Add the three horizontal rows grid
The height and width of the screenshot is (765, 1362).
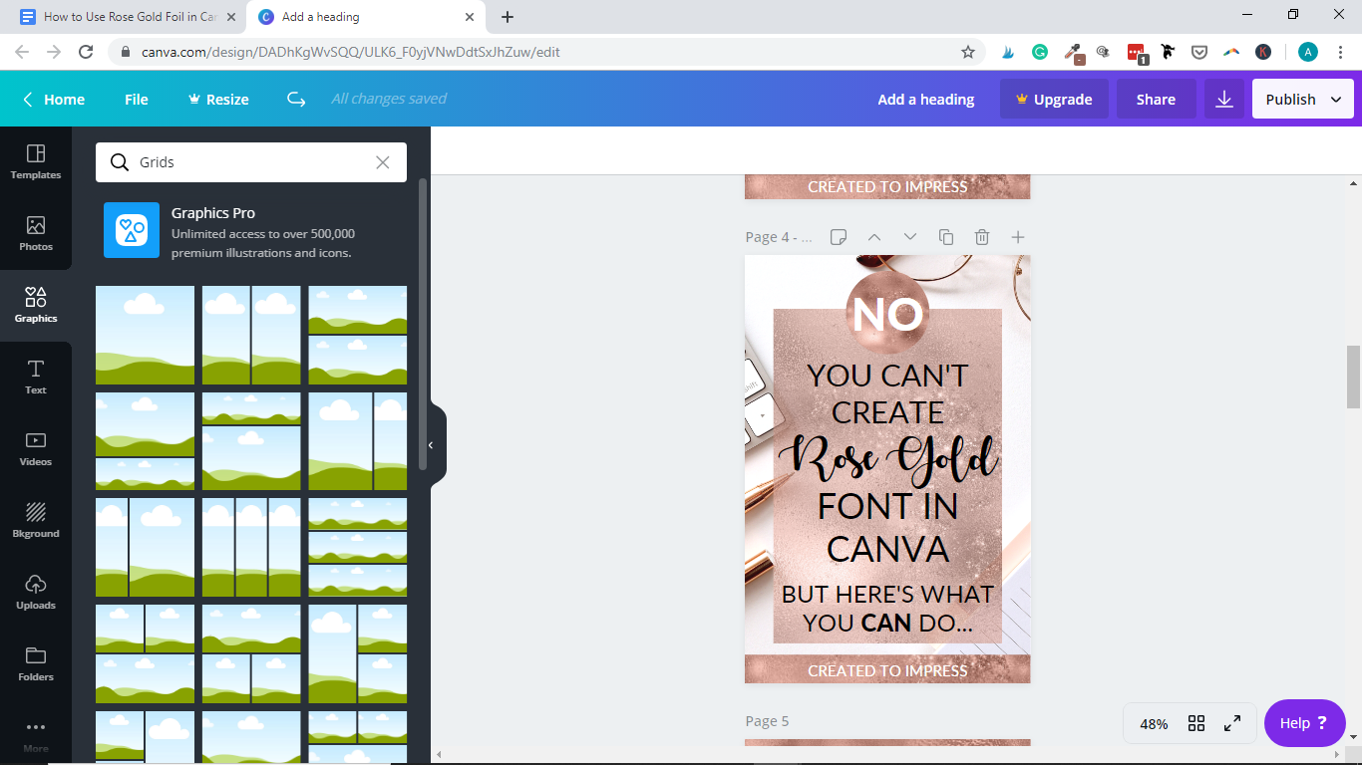(x=358, y=548)
